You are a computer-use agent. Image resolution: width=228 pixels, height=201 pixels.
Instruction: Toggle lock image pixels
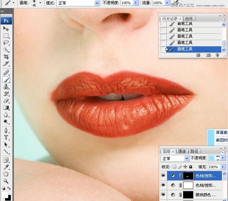(180, 167)
